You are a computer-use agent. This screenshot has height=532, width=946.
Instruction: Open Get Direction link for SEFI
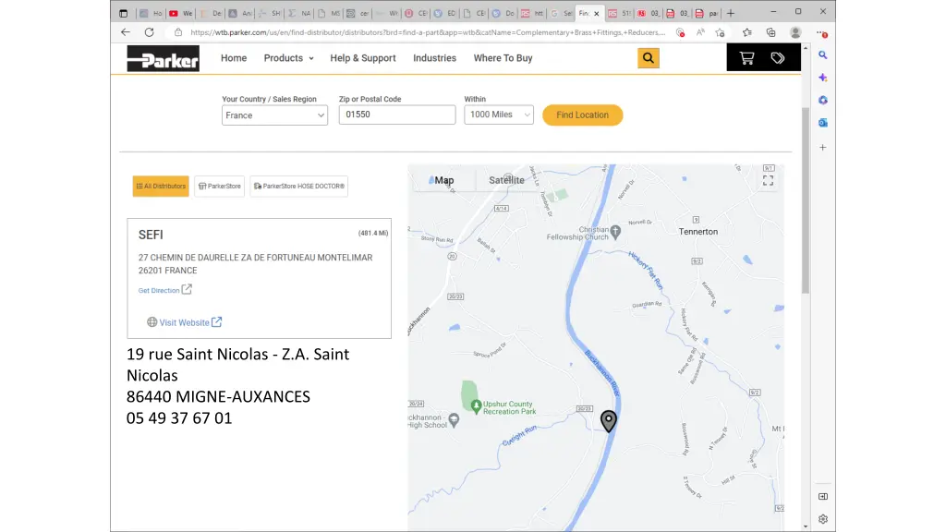coord(159,290)
